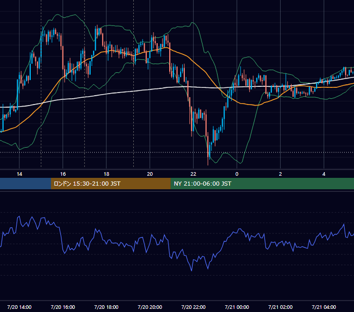Click the 7/20 14:00 time label
The width and height of the screenshot is (354, 312).
[19, 307]
